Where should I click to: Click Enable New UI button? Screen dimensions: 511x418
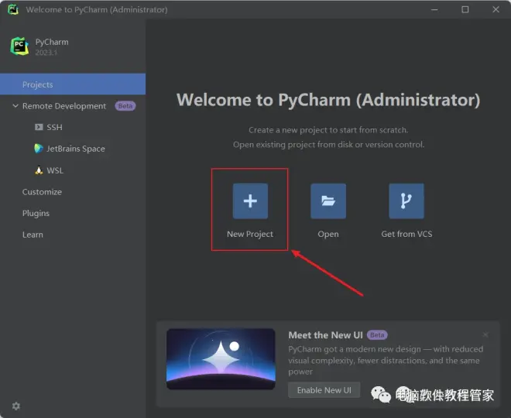click(324, 390)
